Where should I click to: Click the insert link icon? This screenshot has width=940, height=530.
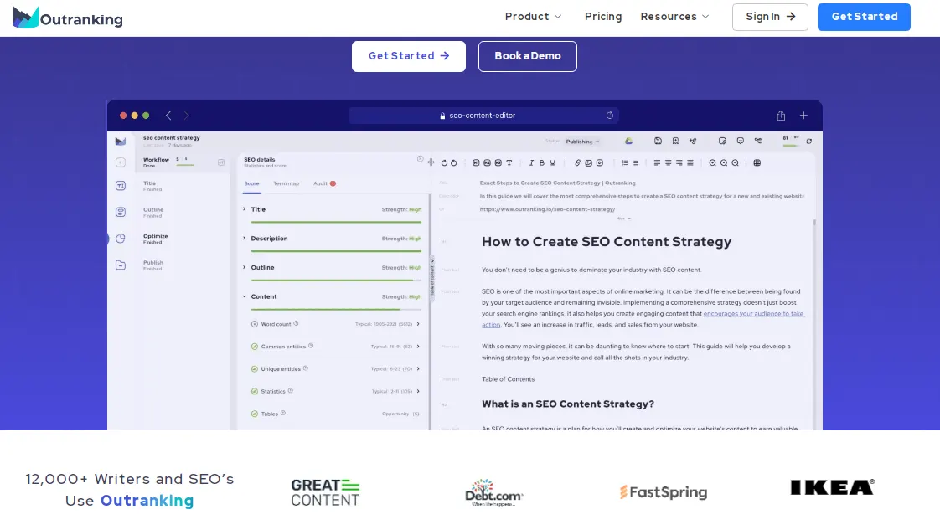point(577,163)
